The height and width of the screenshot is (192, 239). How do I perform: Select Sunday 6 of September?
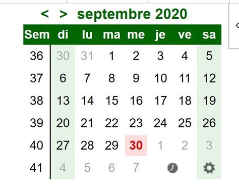(63, 78)
